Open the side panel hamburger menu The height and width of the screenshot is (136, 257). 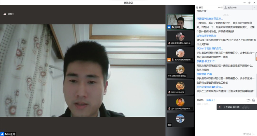pos(254,7)
